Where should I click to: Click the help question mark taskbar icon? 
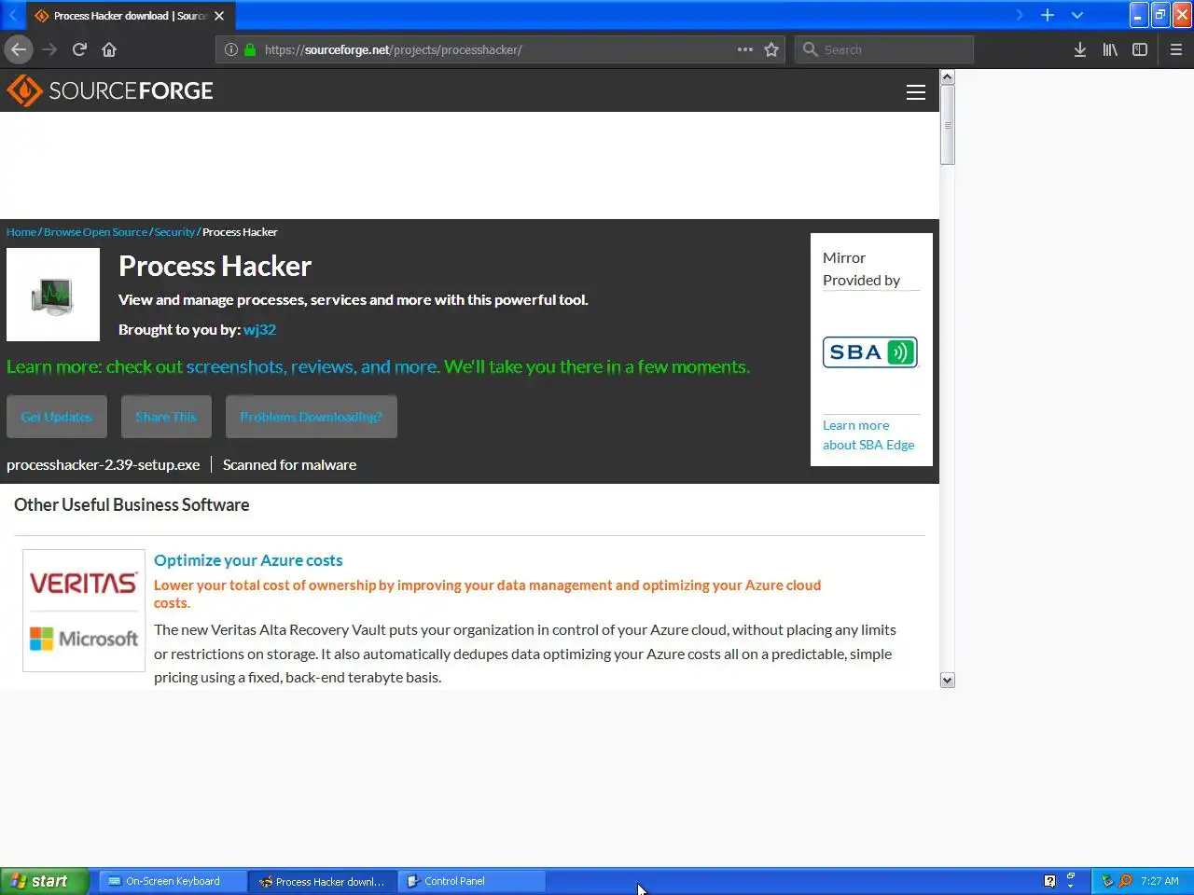(x=1049, y=881)
